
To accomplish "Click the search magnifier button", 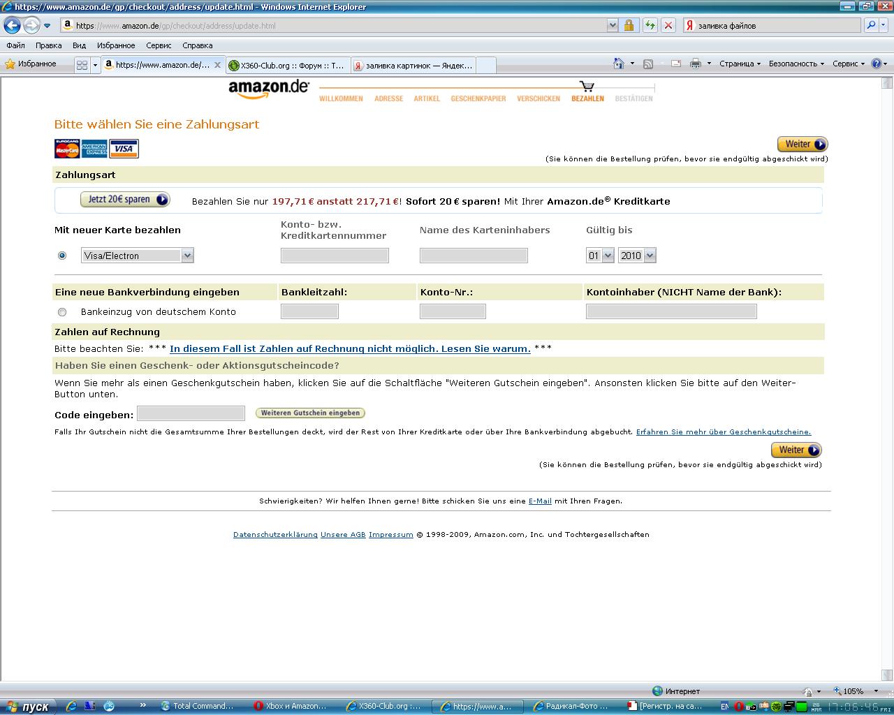I will [x=871, y=26].
